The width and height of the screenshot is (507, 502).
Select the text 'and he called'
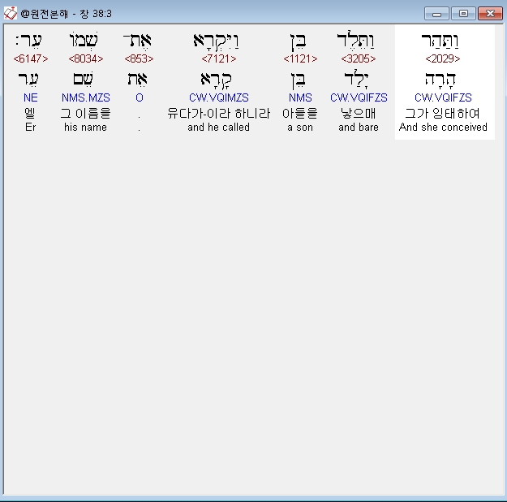click(x=218, y=127)
